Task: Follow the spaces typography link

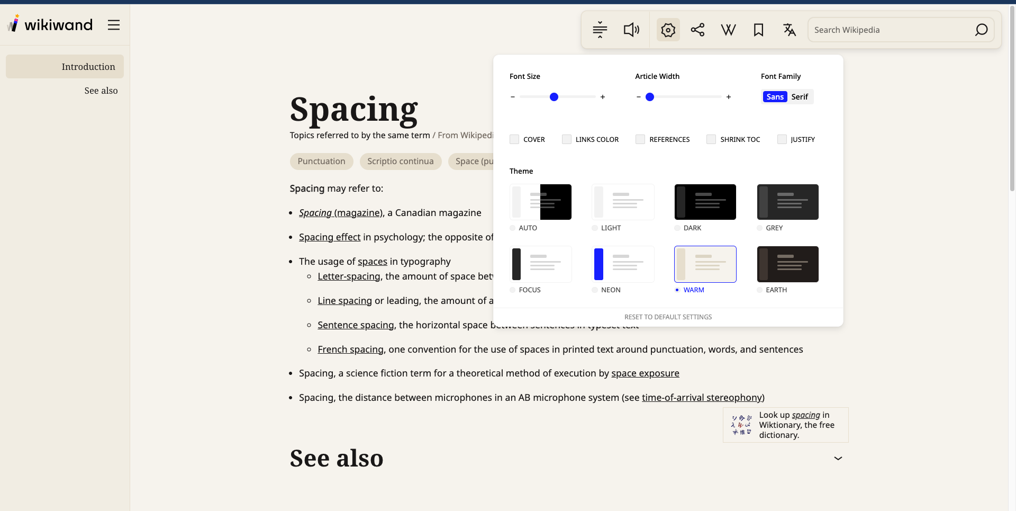Action: (x=373, y=262)
